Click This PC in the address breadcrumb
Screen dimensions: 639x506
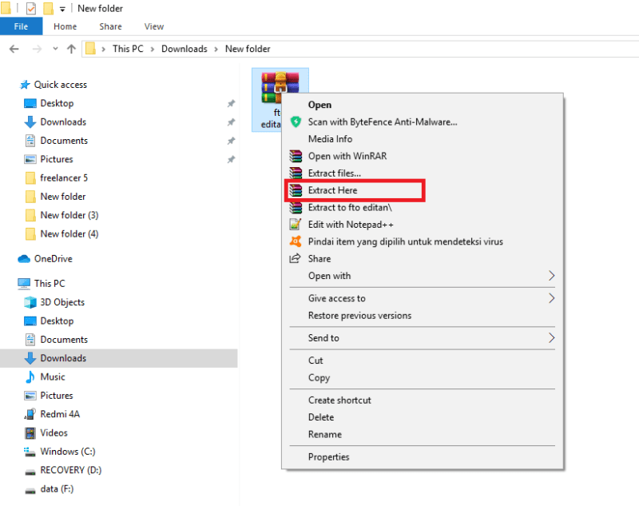click(x=128, y=49)
